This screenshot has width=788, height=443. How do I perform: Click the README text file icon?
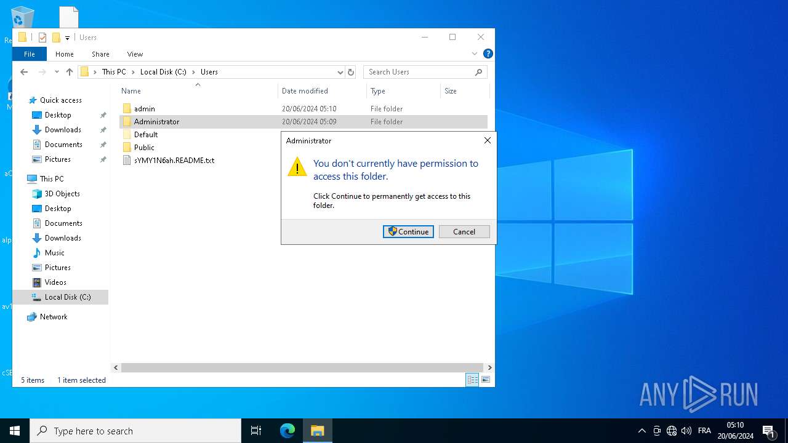tap(127, 161)
